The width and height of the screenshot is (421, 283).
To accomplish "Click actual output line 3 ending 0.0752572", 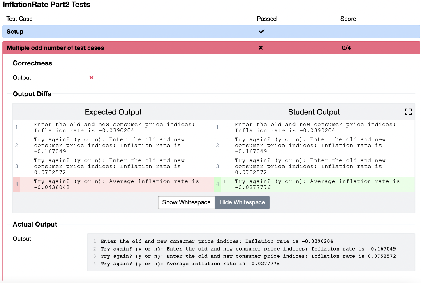I will (x=248, y=256).
